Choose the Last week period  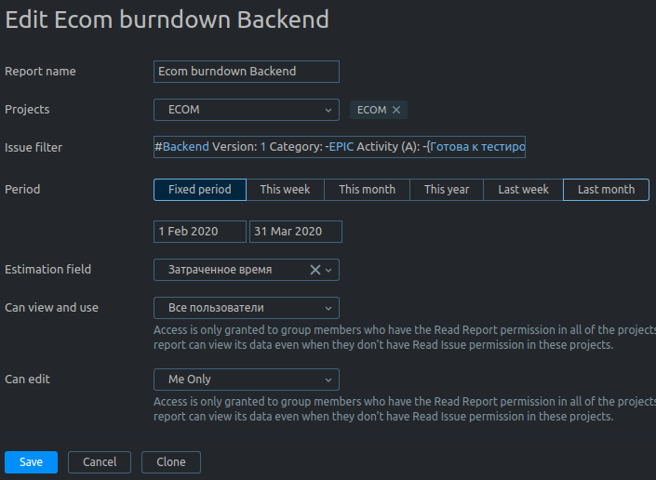[523, 190]
